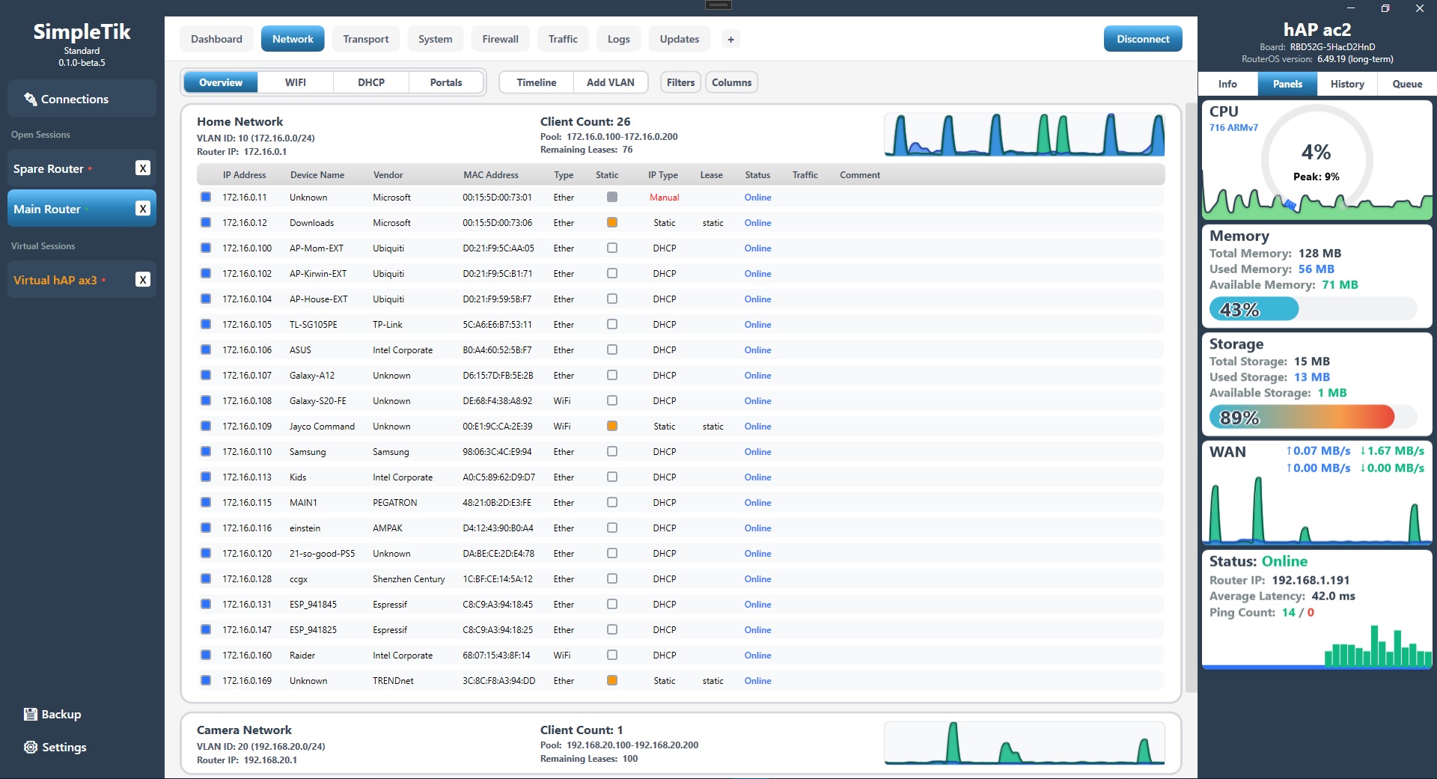The height and width of the screenshot is (779, 1437).
Task: Click Add VLAN button
Action: 611,82
